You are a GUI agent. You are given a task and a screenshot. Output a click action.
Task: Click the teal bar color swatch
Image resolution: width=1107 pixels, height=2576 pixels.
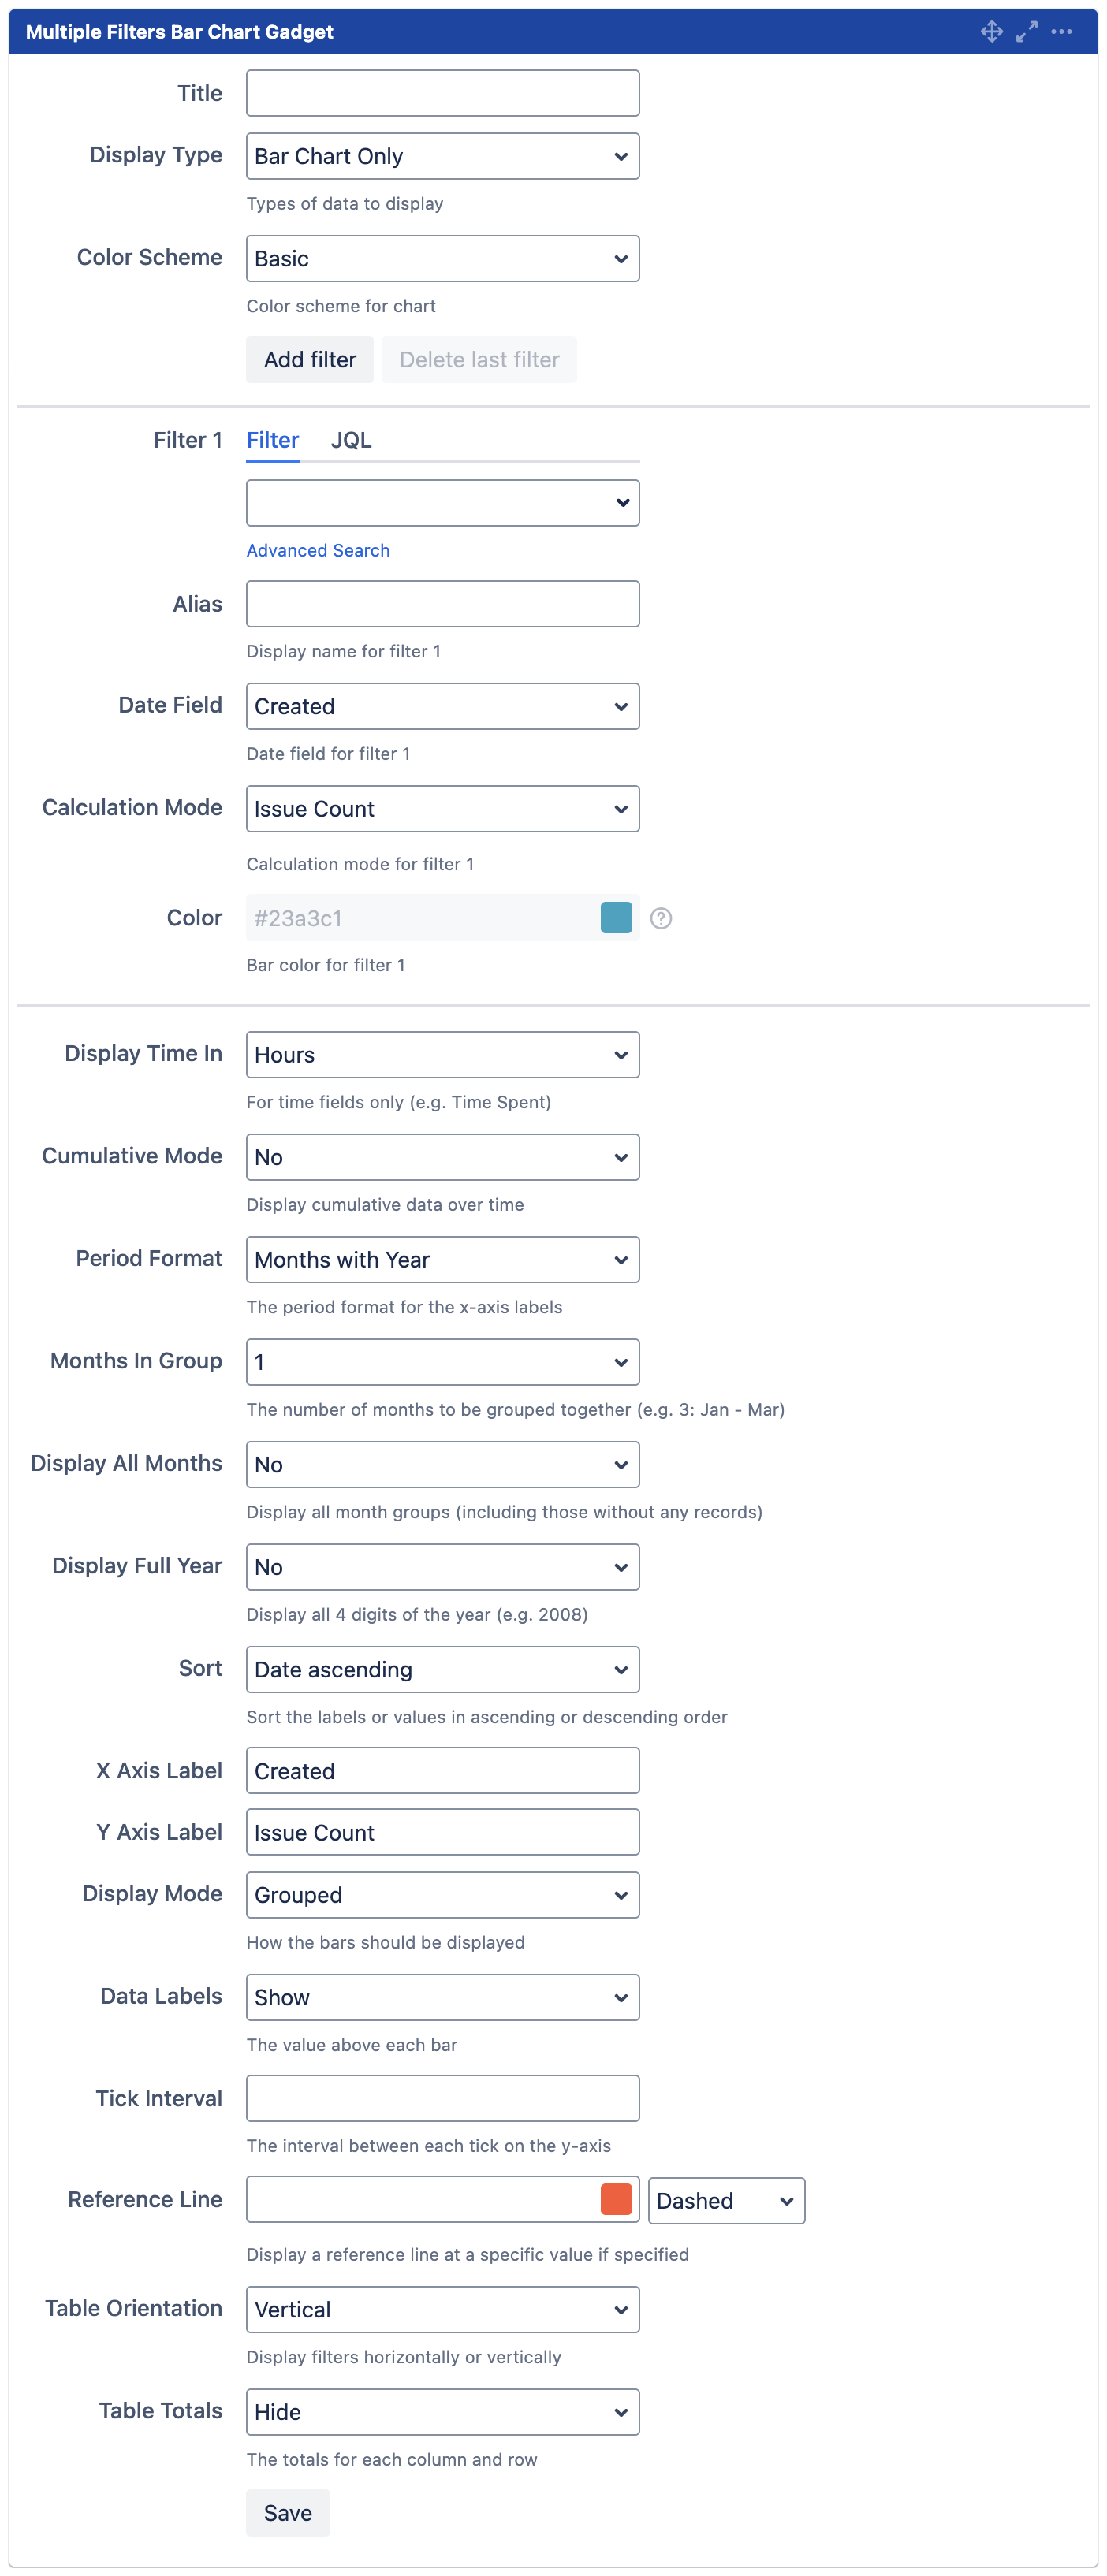pyautogui.click(x=616, y=917)
